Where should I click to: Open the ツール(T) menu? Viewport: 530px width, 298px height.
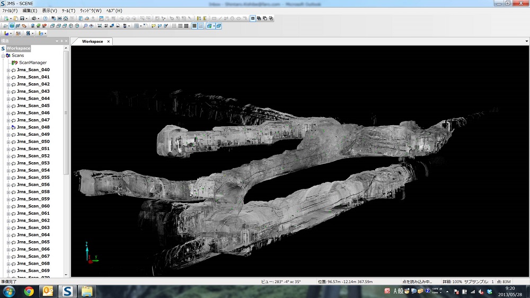[68, 11]
